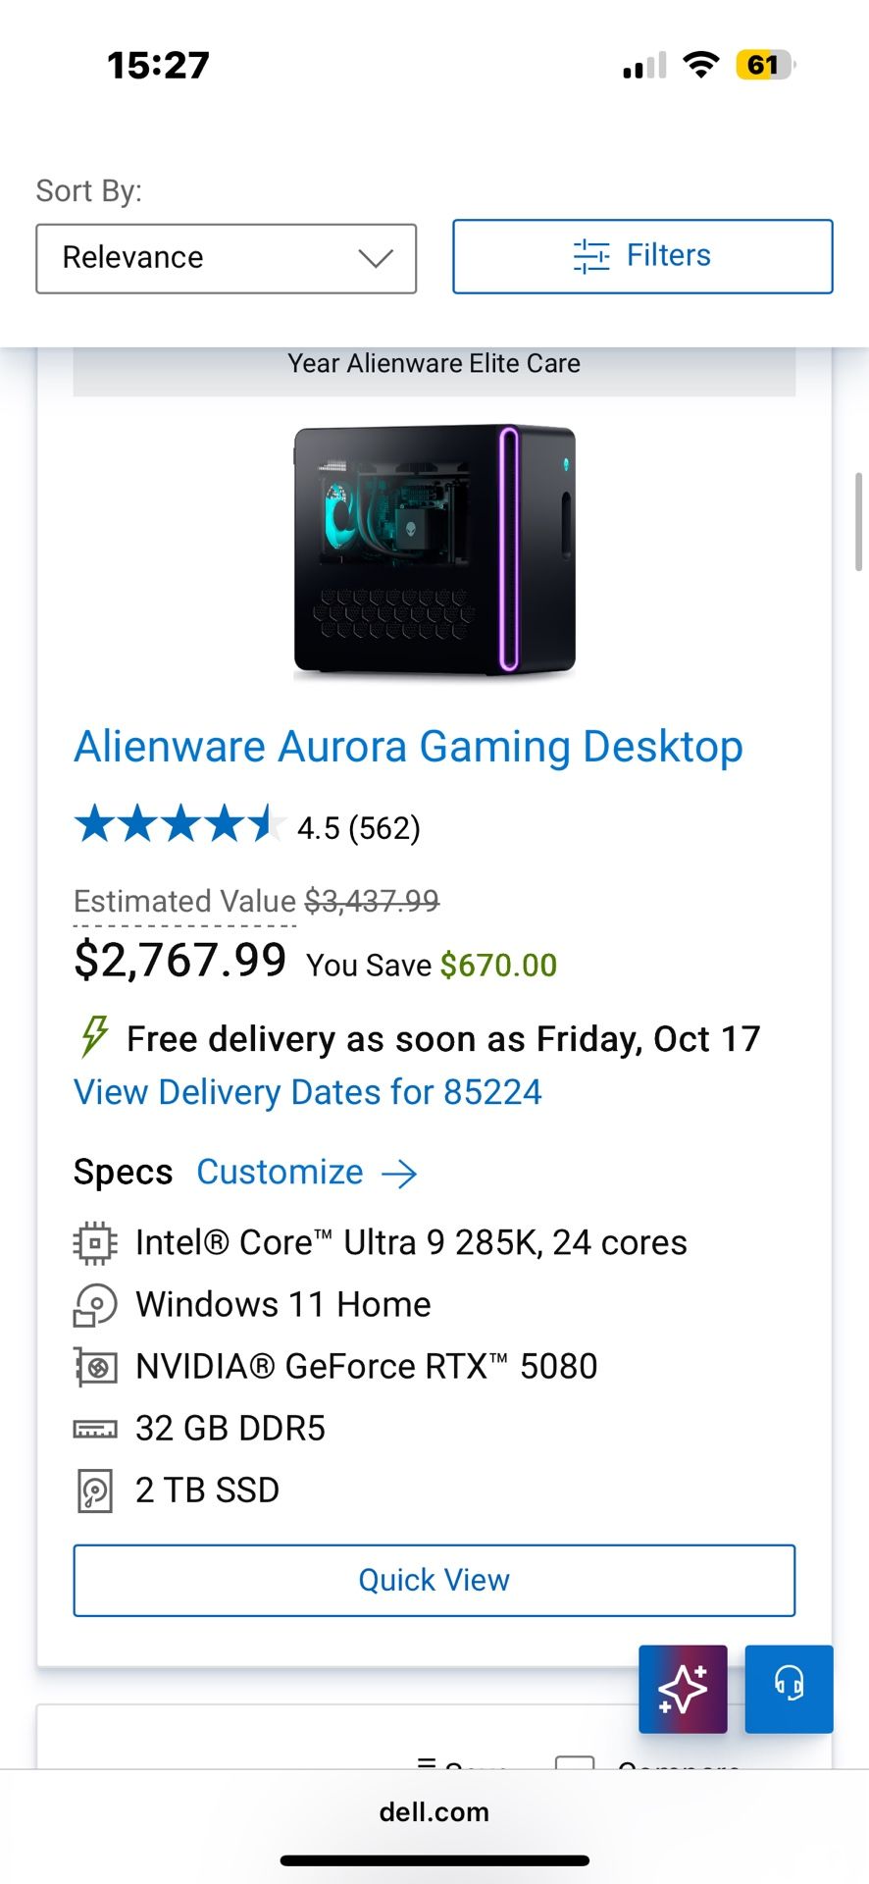The width and height of the screenshot is (869, 1884).
Task: Tap the dell.com address bar
Action: click(x=434, y=1811)
